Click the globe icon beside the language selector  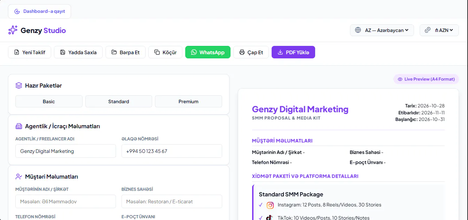coord(358,30)
